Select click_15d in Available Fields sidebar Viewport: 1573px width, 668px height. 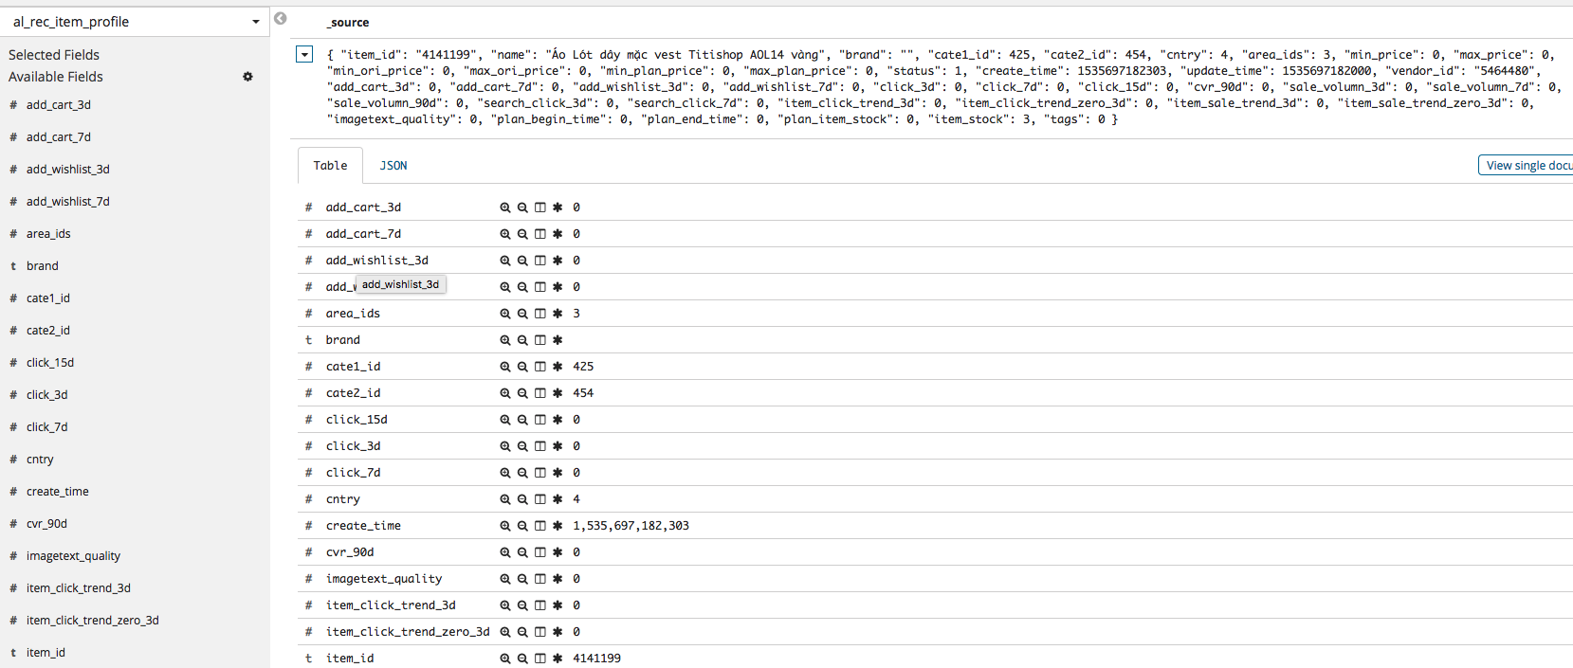pos(50,363)
